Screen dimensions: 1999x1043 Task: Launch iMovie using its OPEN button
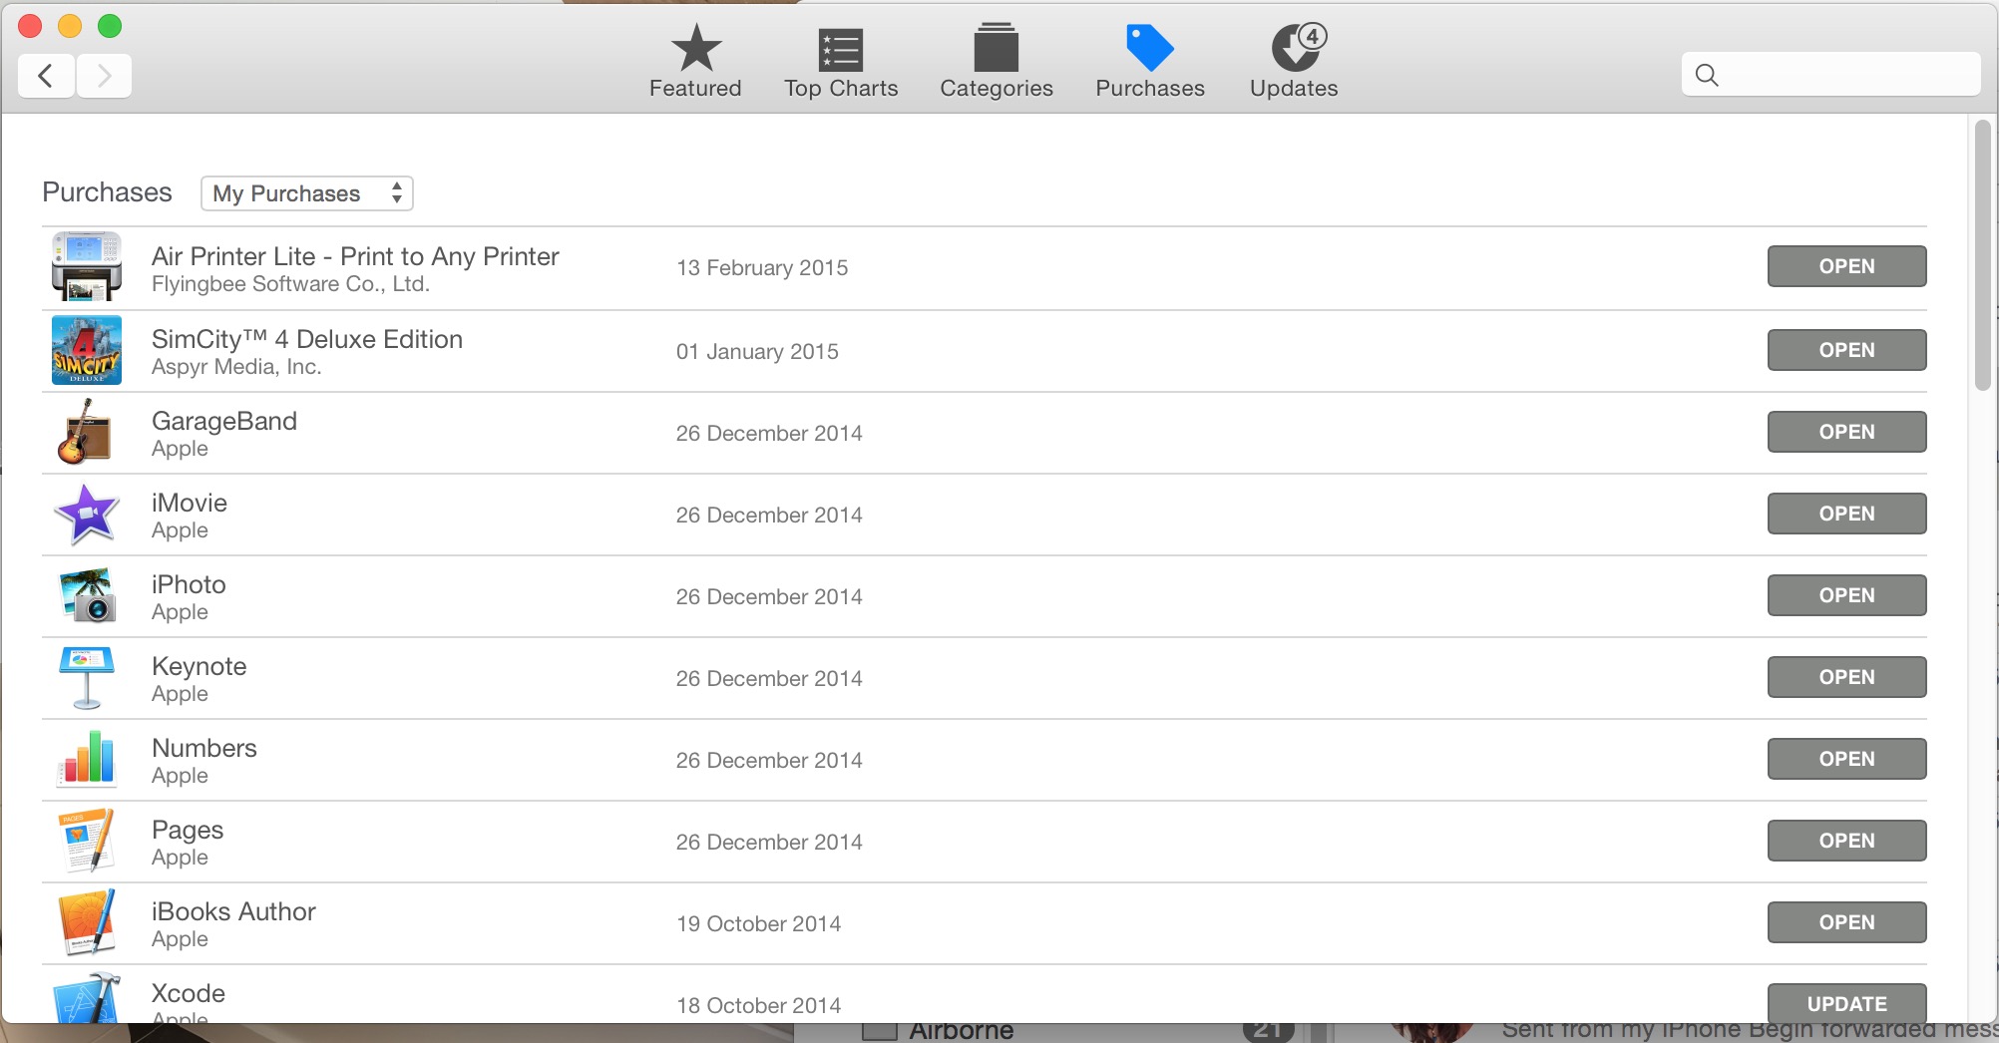[1846, 514]
